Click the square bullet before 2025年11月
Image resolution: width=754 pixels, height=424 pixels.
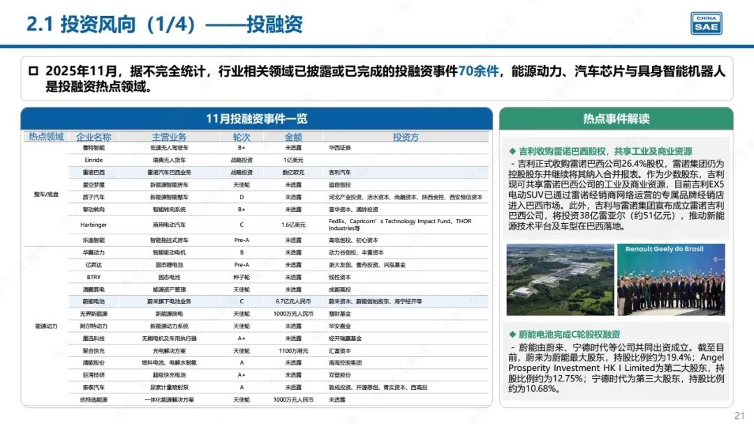[x=34, y=71]
